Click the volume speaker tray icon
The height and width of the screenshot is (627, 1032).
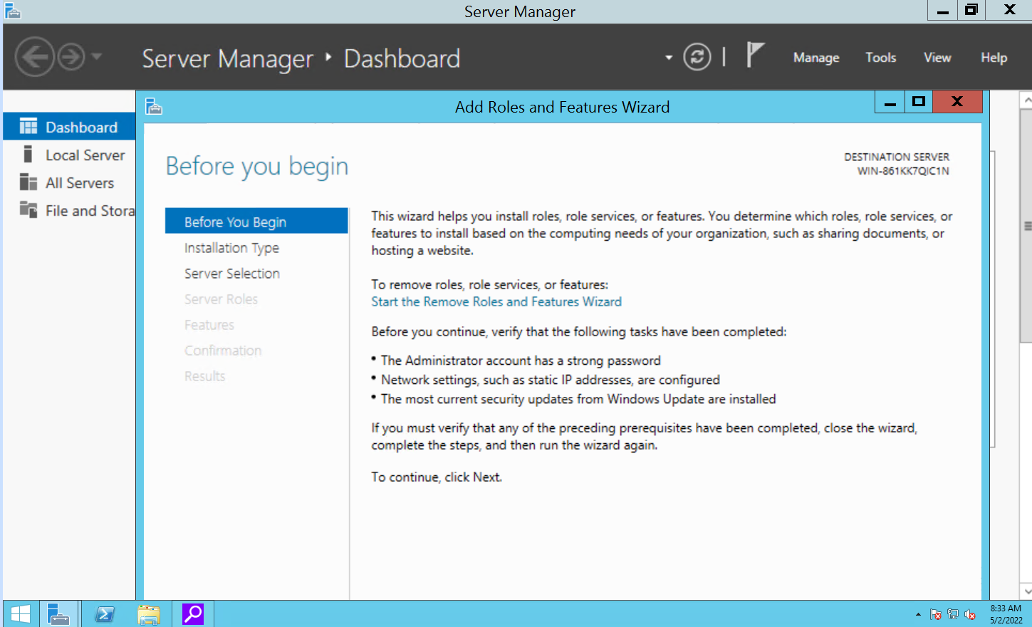point(970,614)
